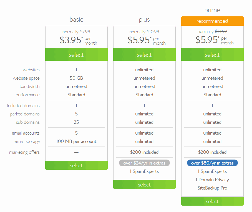Click 1 SpamExperts in the plus plan
The image size is (252, 212).
[x=144, y=171]
